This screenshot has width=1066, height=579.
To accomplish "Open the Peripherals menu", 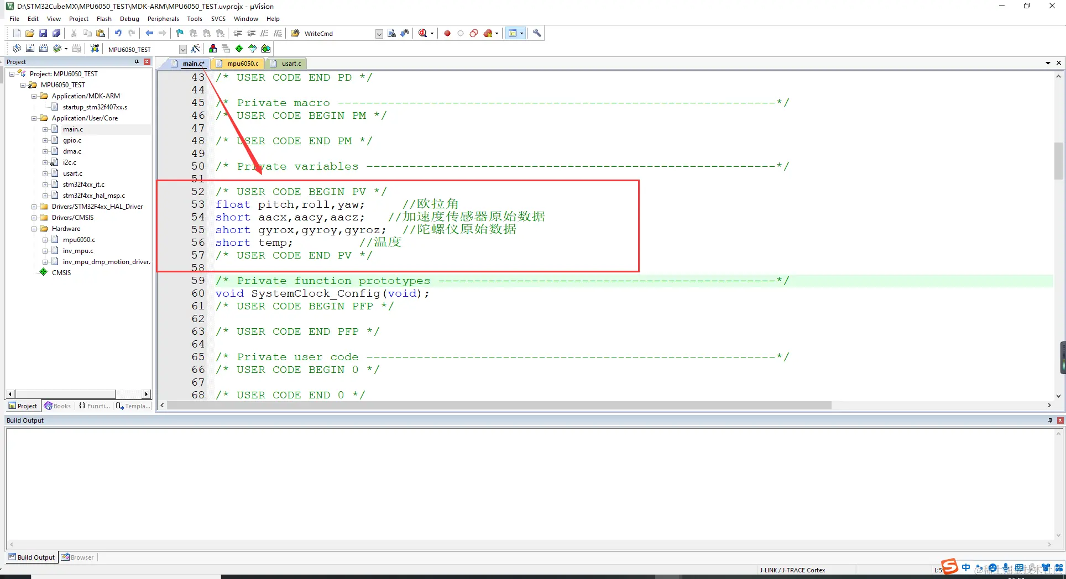I will click(163, 19).
